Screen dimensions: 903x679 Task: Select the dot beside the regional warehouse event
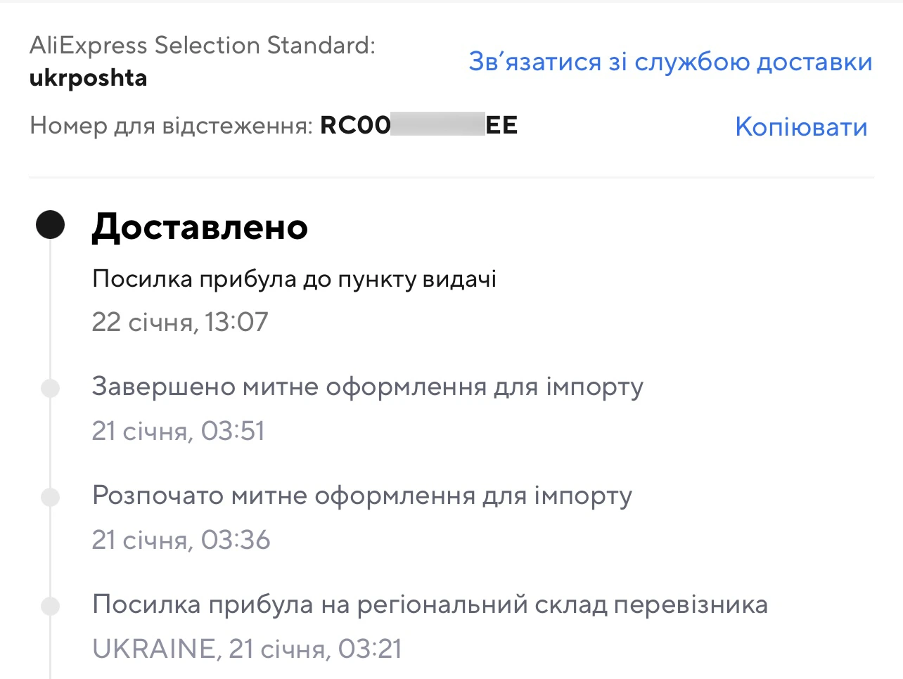pos(50,606)
